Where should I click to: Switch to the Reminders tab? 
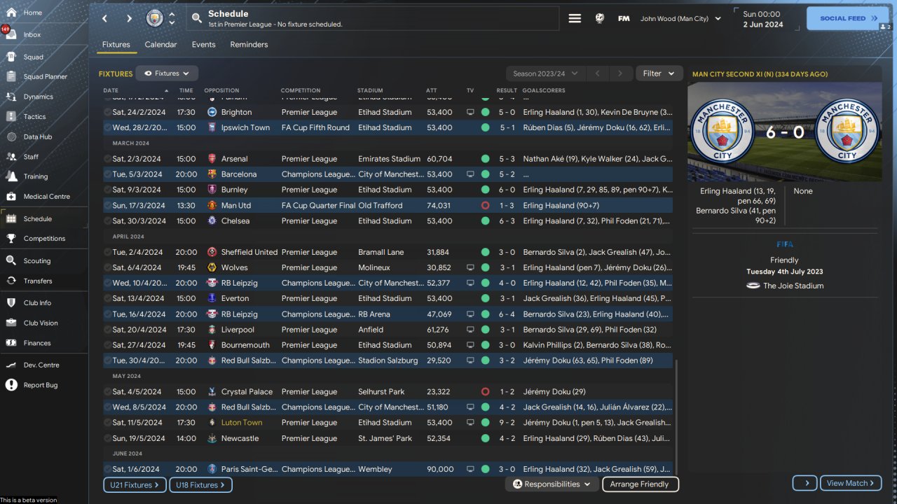tap(249, 45)
